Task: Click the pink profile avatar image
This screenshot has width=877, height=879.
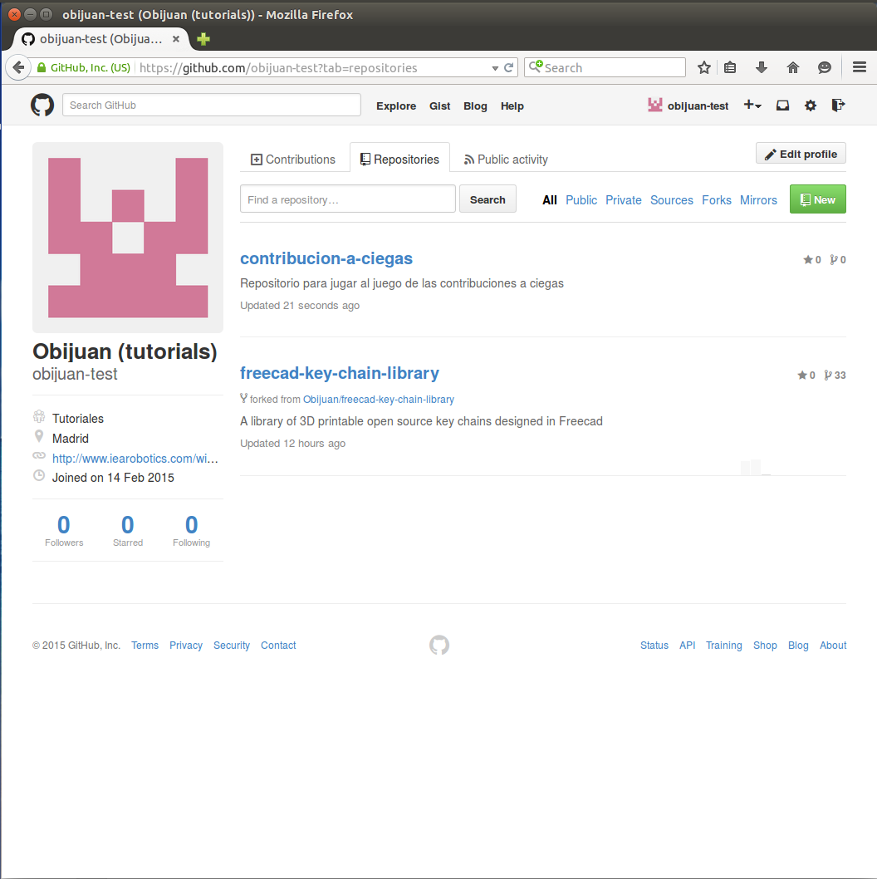Action: click(128, 238)
